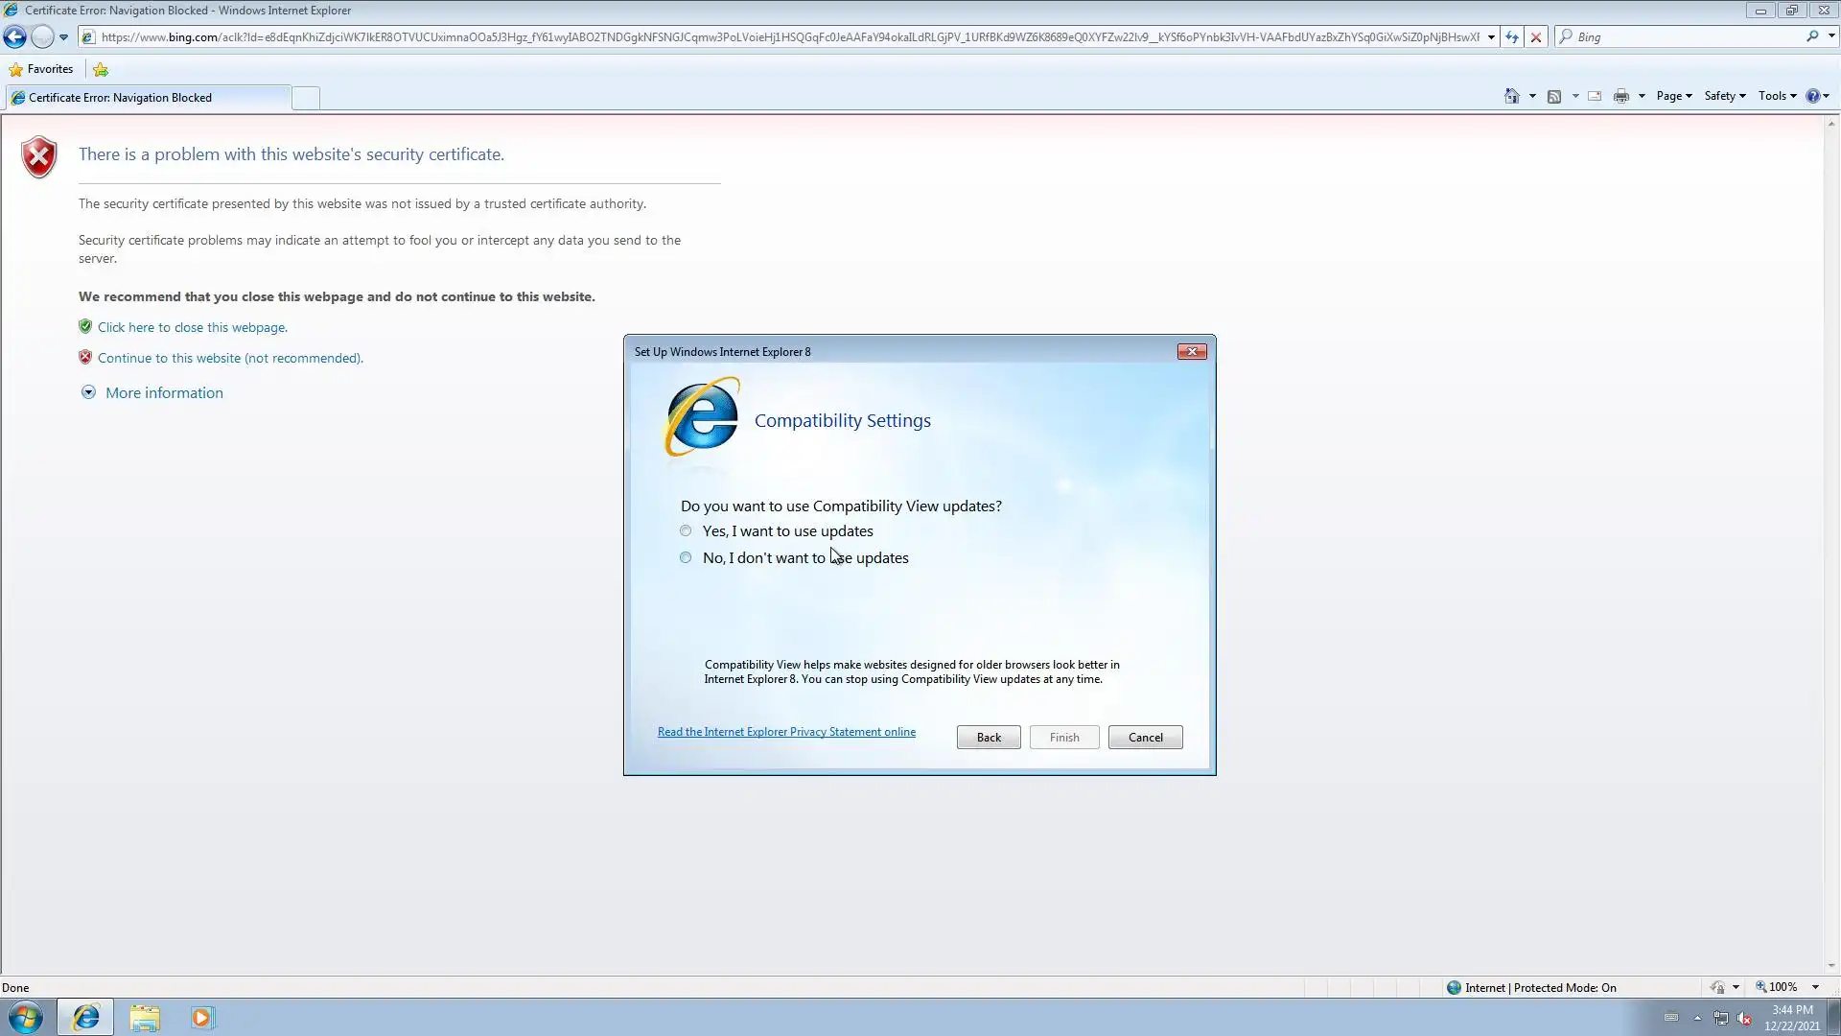This screenshot has height=1036, width=1841.
Task: Select 'No, I don't want to use updates'
Action: pos(686,557)
